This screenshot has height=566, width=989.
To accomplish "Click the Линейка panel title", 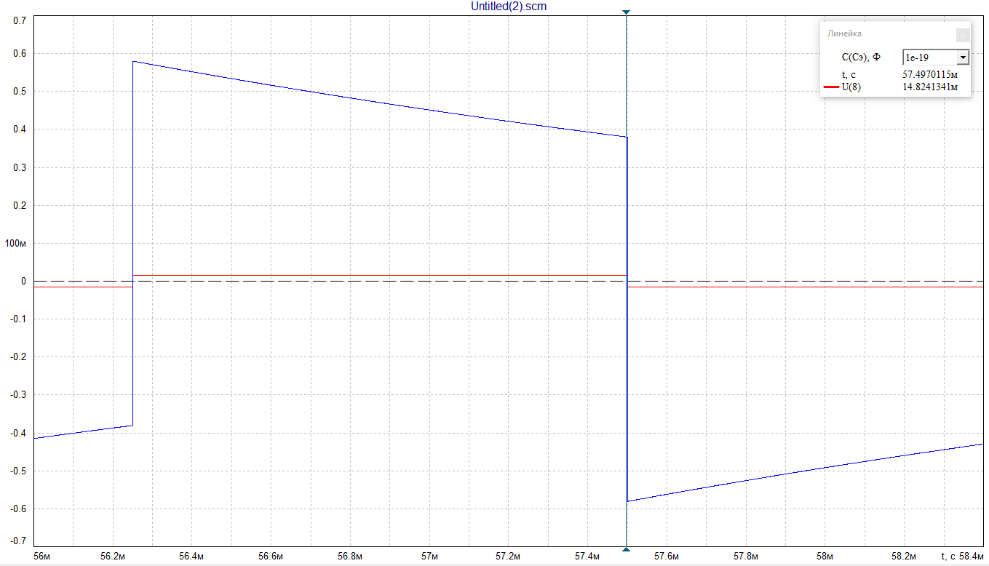I will pos(845,34).
